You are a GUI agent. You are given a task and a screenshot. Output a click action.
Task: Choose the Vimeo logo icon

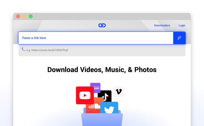click(119, 92)
